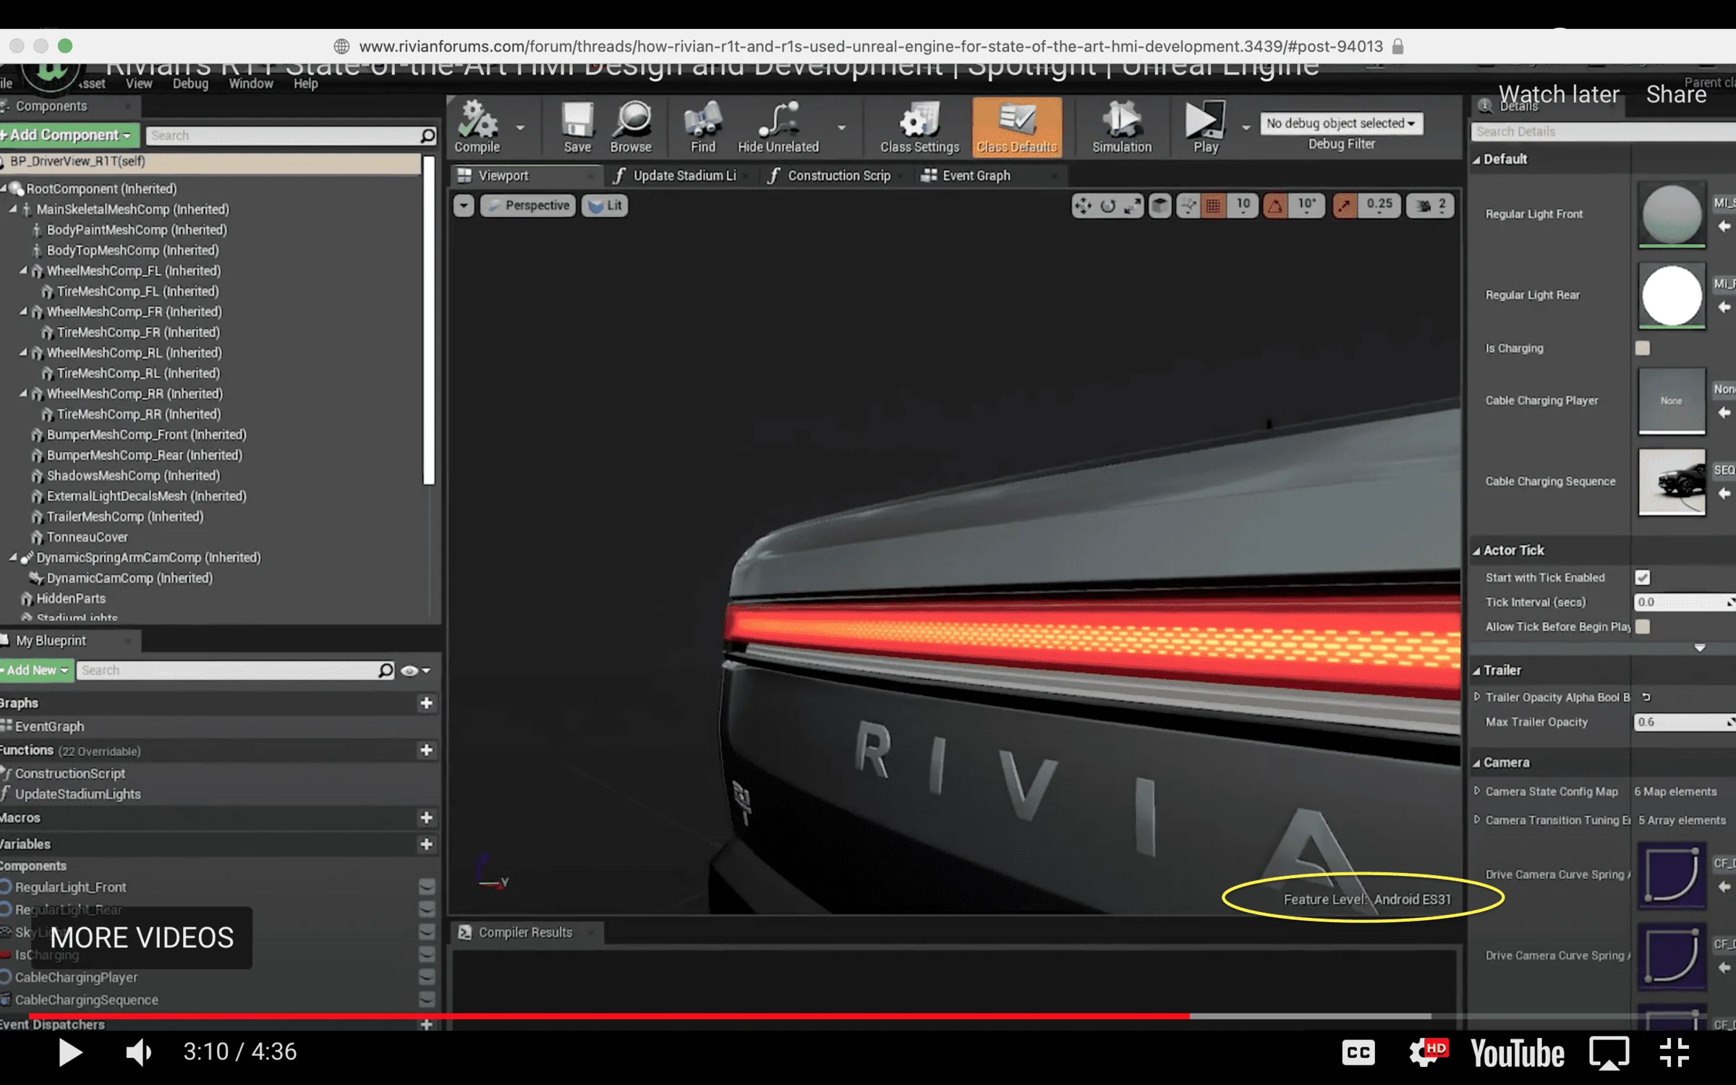
Task: Open Add Component dropdown
Action: click(69, 135)
